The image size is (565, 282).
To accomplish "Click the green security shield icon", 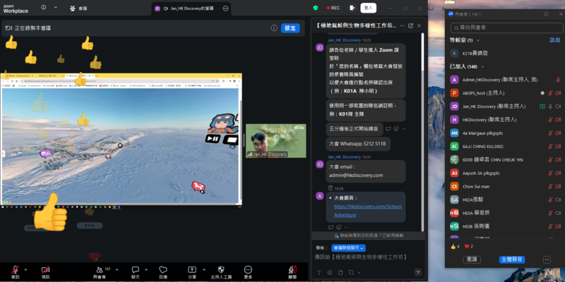I will click(x=315, y=8).
